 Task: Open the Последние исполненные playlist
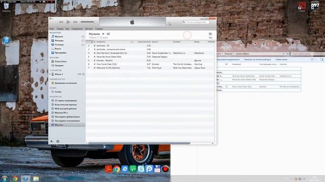pos(67,121)
